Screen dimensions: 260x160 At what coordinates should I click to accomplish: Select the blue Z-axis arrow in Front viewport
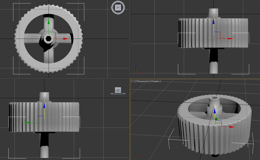coord(213,22)
